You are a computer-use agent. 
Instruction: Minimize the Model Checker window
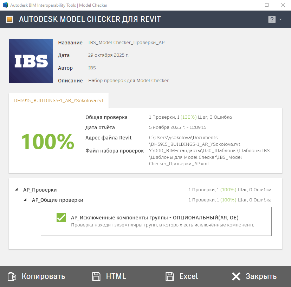click(251, 5)
